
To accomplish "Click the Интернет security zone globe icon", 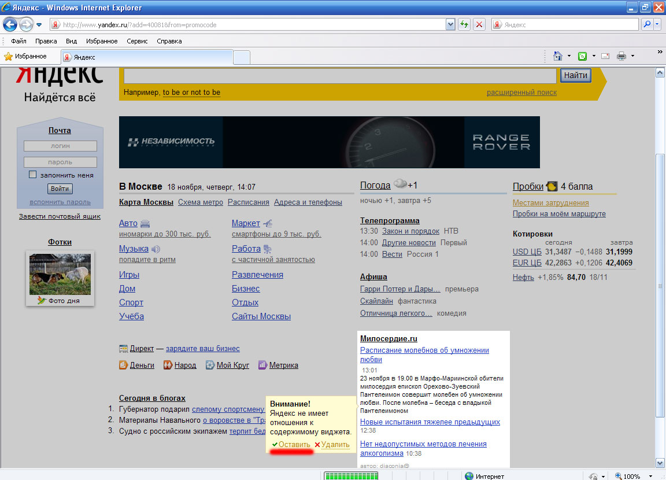I will [x=469, y=476].
